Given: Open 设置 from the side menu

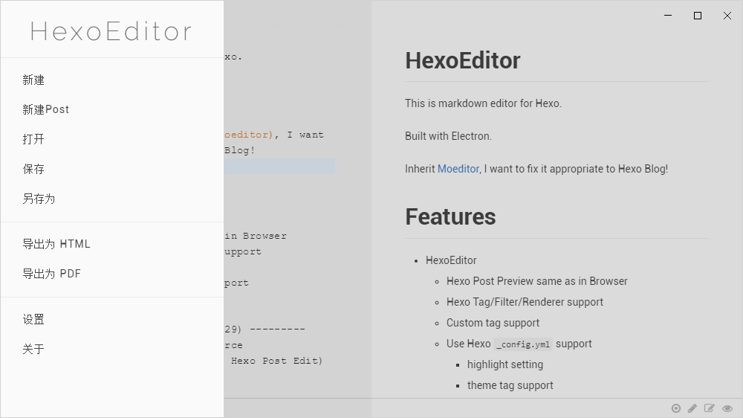Looking at the screenshot, I should [x=112, y=319].
